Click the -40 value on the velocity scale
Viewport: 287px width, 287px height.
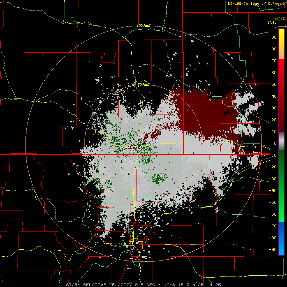pos(273,191)
